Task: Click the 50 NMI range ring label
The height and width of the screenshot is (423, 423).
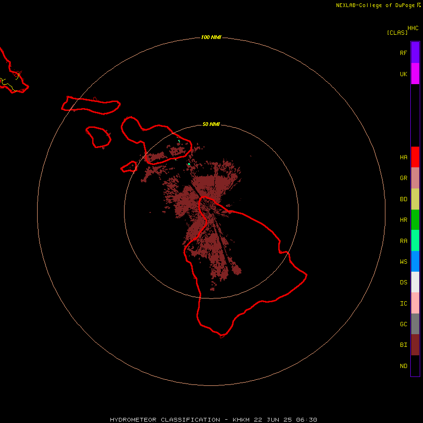Action: [211, 124]
